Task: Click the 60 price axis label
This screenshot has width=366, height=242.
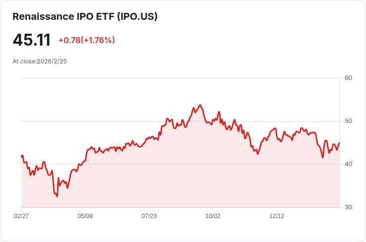Action: point(348,78)
